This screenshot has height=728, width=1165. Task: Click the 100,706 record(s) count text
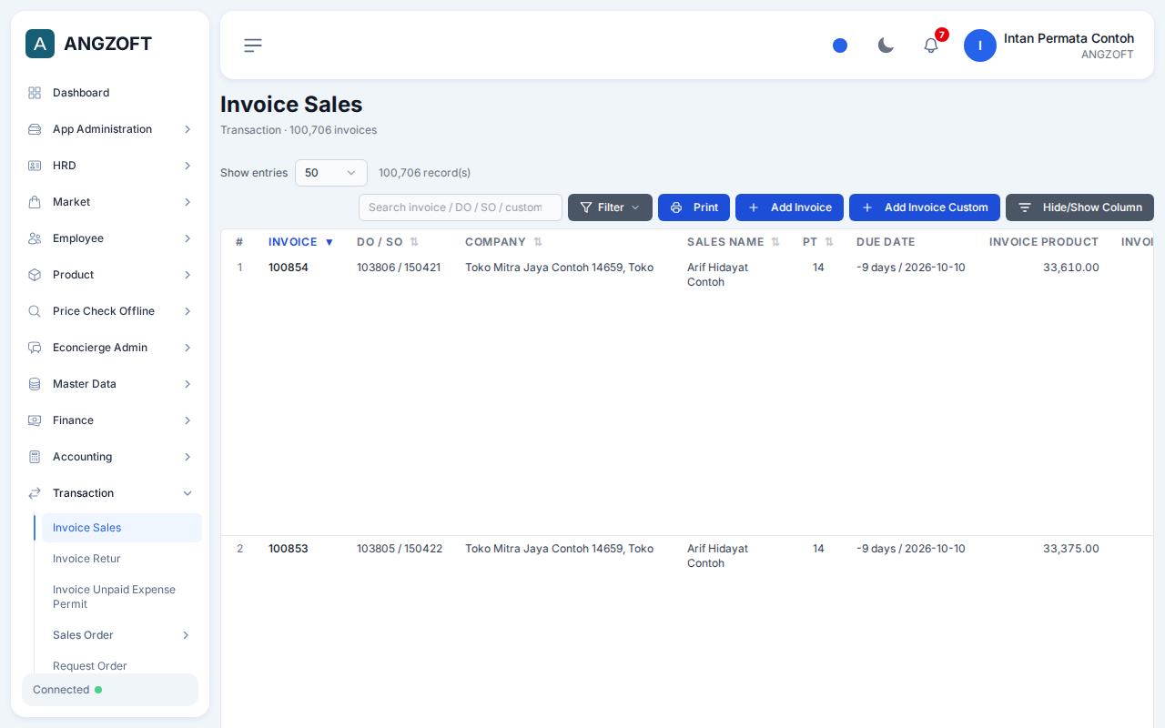tap(424, 173)
